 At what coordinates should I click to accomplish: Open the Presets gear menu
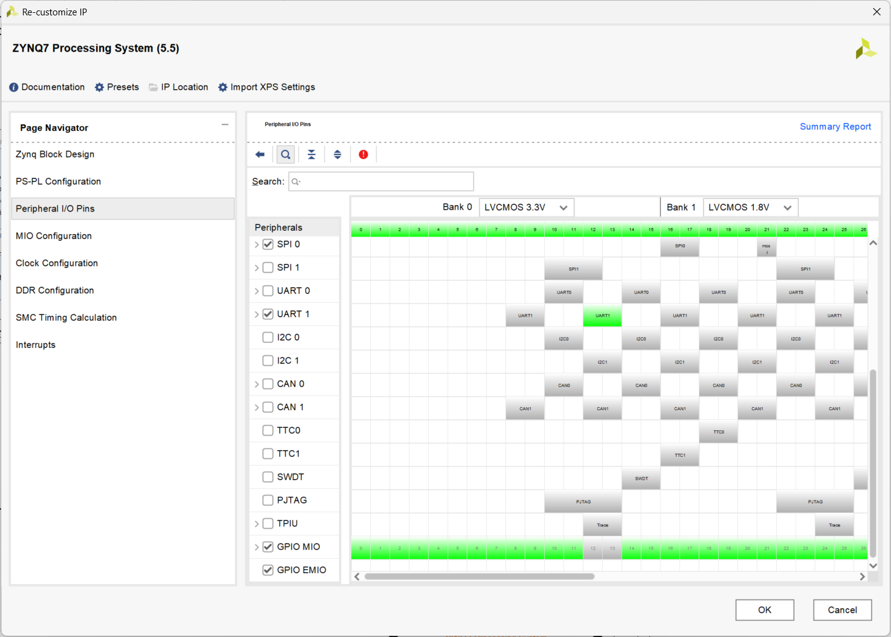[x=117, y=87]
